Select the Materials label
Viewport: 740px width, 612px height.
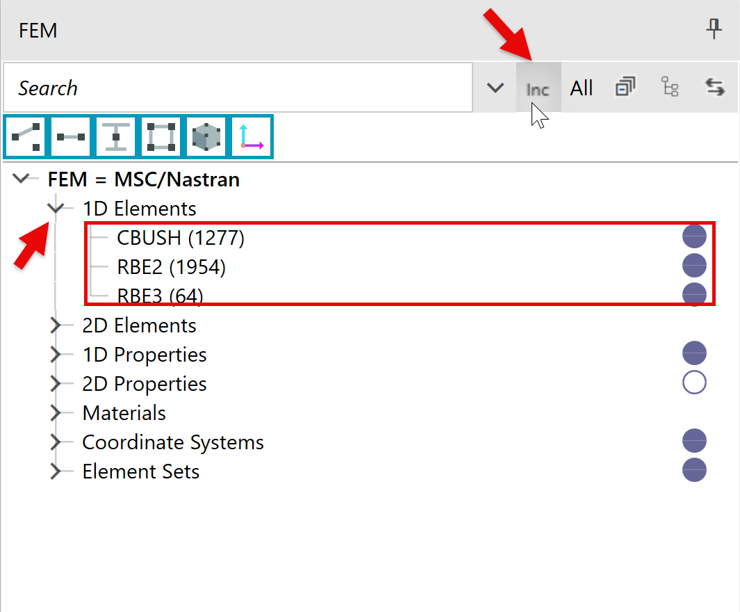point(124,413)
